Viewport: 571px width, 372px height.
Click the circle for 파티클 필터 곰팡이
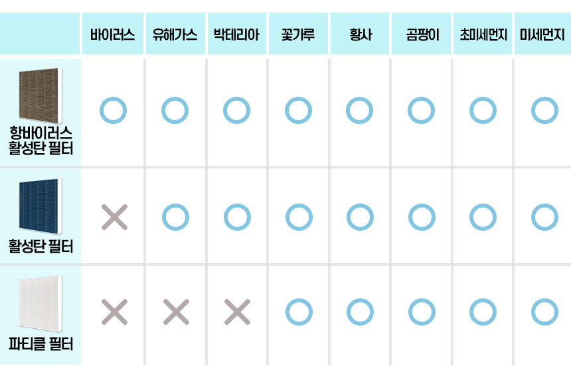(x=421, y=311)
